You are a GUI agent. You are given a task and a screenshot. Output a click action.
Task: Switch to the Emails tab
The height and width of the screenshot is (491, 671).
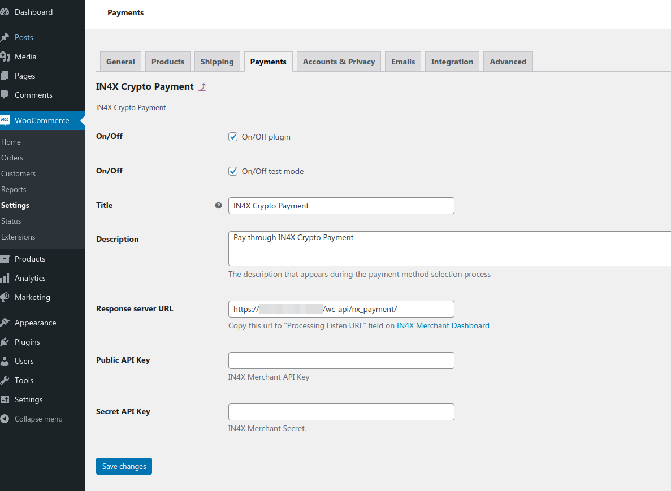(x=403, y=62)
